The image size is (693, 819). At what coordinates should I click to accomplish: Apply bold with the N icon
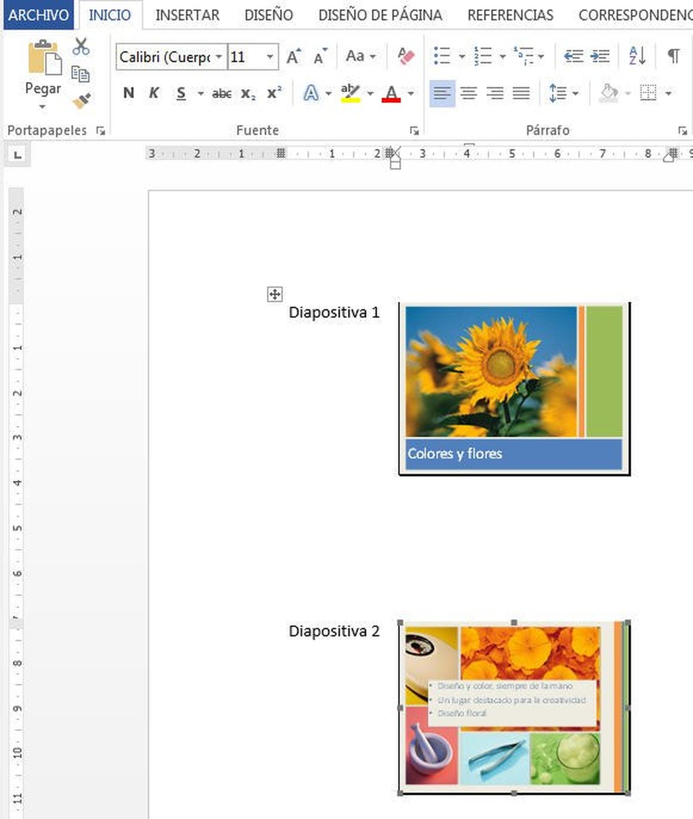pos(128,92)
